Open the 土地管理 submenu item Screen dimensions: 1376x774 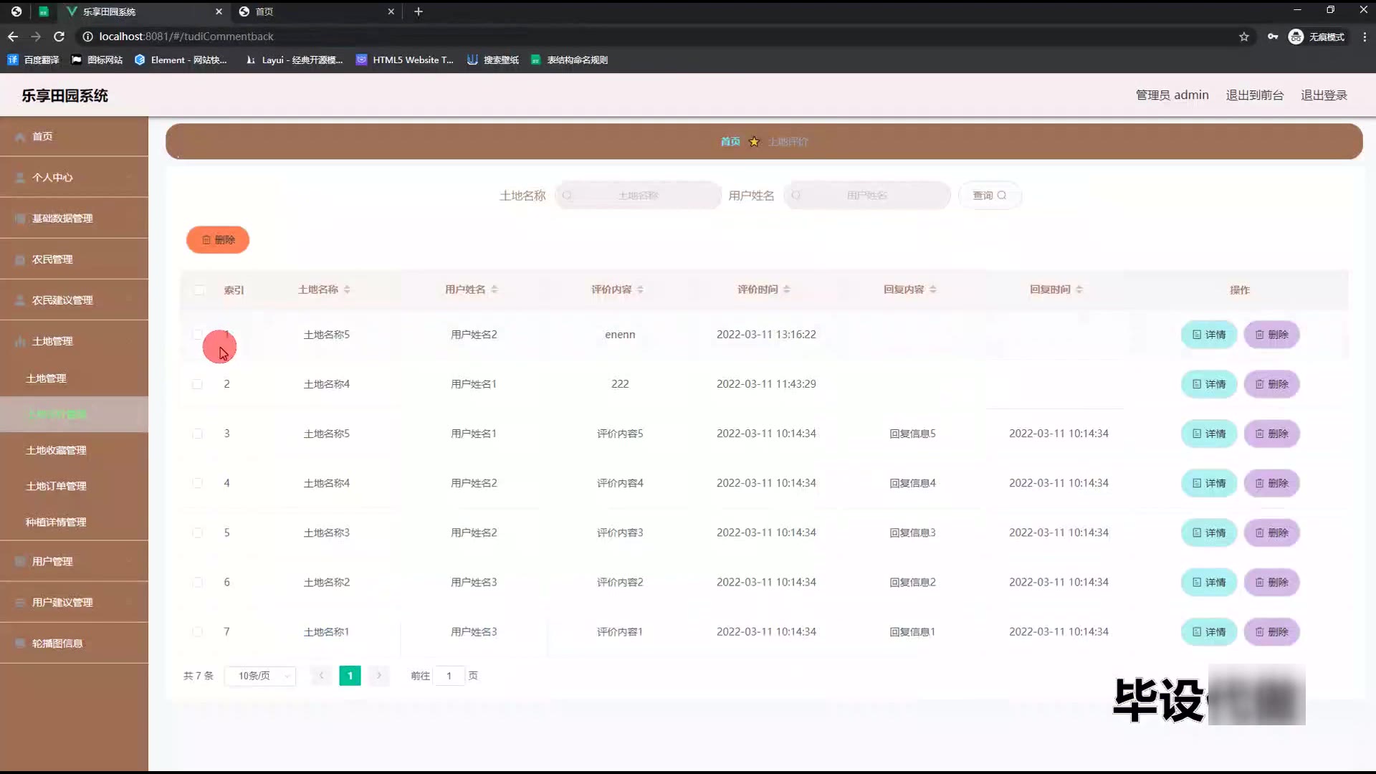[x=74, y=378]
